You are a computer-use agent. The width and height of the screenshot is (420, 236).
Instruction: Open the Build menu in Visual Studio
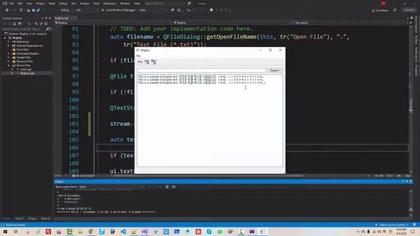tap(52, 3)
